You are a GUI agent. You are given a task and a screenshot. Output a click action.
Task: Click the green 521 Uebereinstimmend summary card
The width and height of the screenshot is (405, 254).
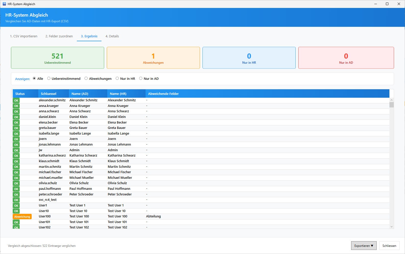57,58
